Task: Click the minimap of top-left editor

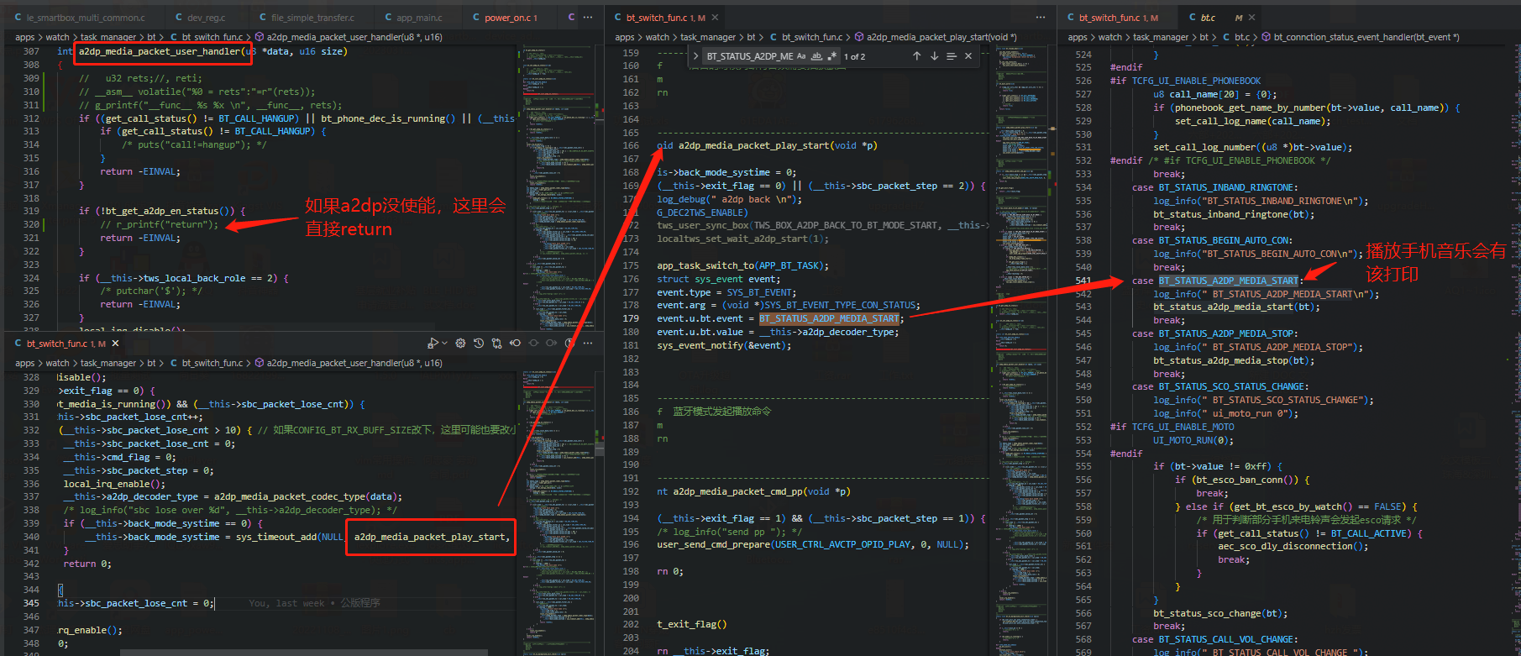Action: click(558, 188)
